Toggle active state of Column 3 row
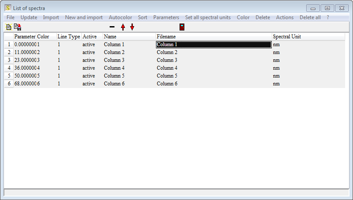This screenshot has width=353, height=200. (89, 60)
